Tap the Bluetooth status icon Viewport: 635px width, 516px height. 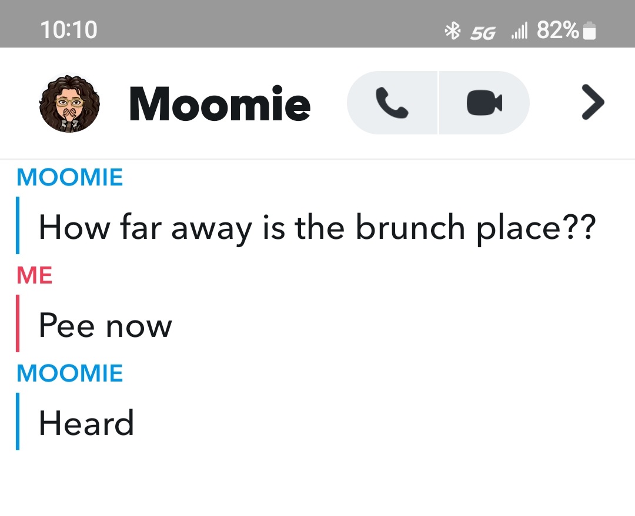(x=452, y=31)
